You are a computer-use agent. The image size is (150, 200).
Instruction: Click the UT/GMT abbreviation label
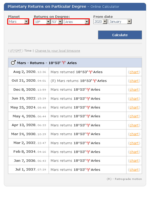pyautogui.click(x=16, y=51)
